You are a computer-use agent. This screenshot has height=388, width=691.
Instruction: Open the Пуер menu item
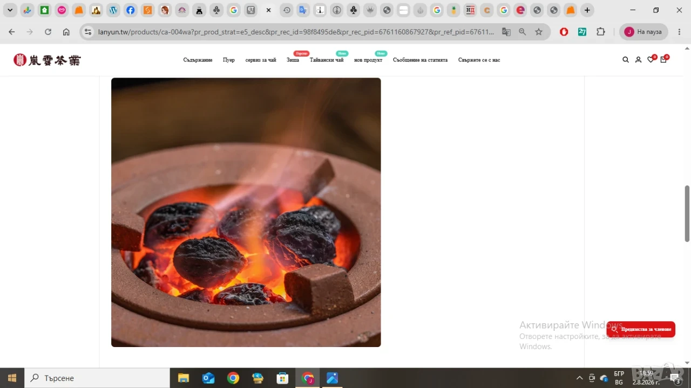click(x=229, y=60)
